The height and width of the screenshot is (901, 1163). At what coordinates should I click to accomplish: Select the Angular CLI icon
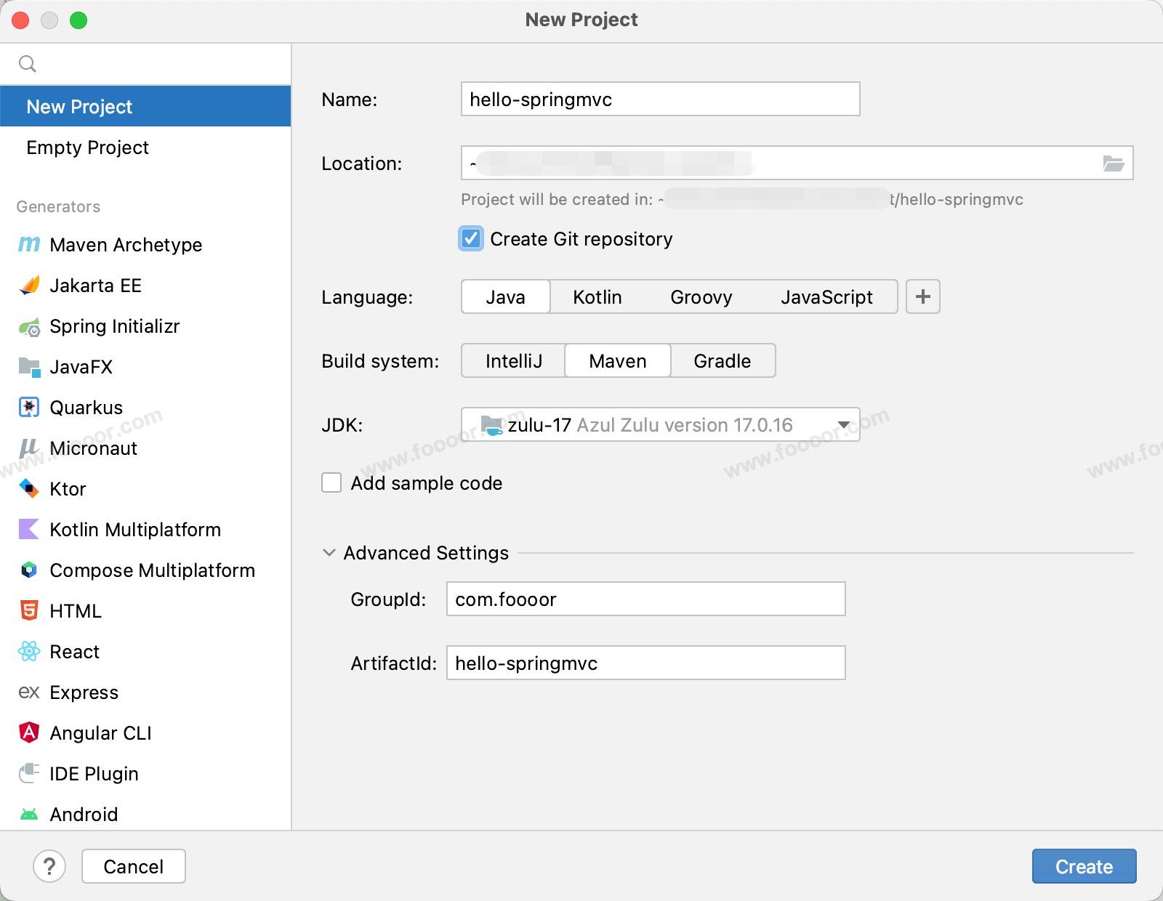29,733
